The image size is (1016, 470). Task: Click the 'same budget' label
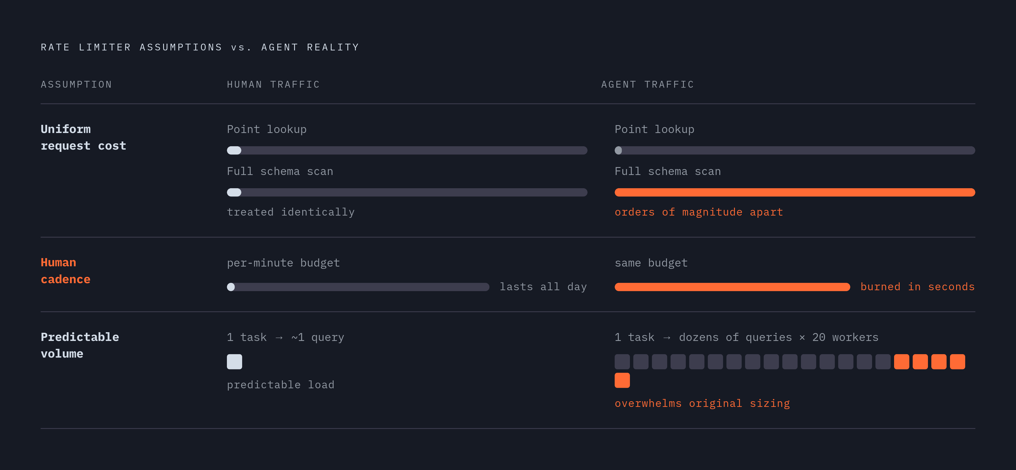click(651, 263)
